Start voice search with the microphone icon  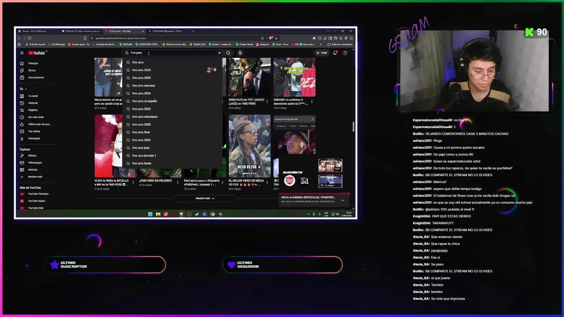point(240,53)
